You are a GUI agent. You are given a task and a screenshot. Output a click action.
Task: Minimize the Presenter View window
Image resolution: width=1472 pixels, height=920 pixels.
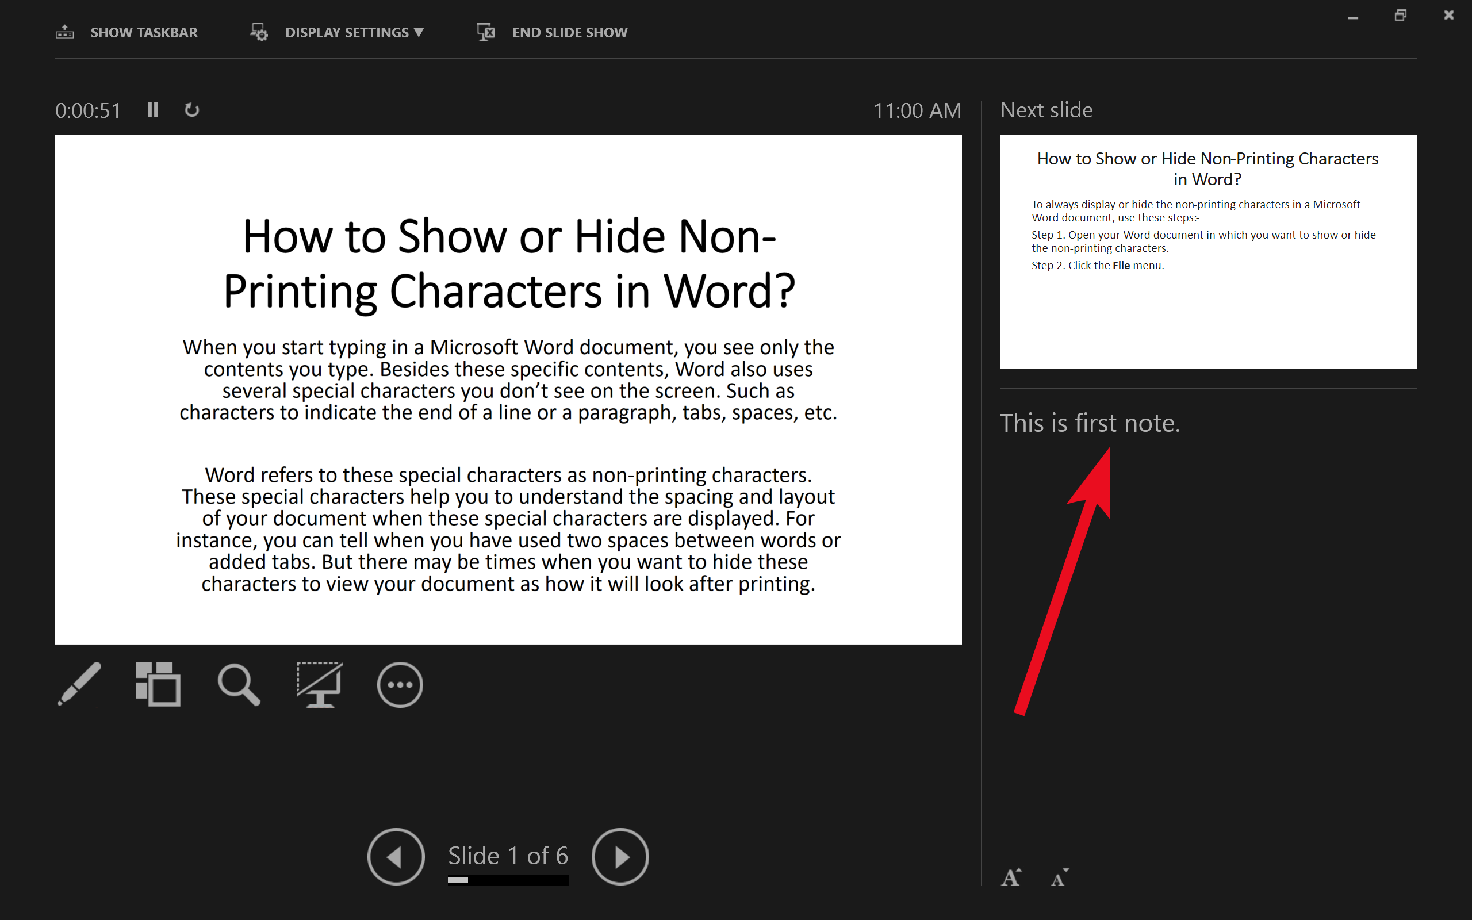pyautogui.click(x=1353, y=17)
